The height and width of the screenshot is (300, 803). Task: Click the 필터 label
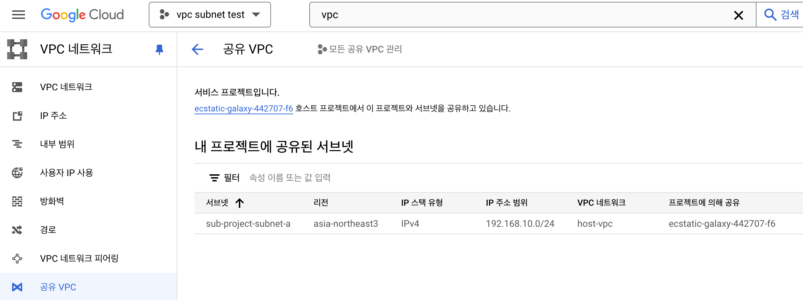pos(232,178)
